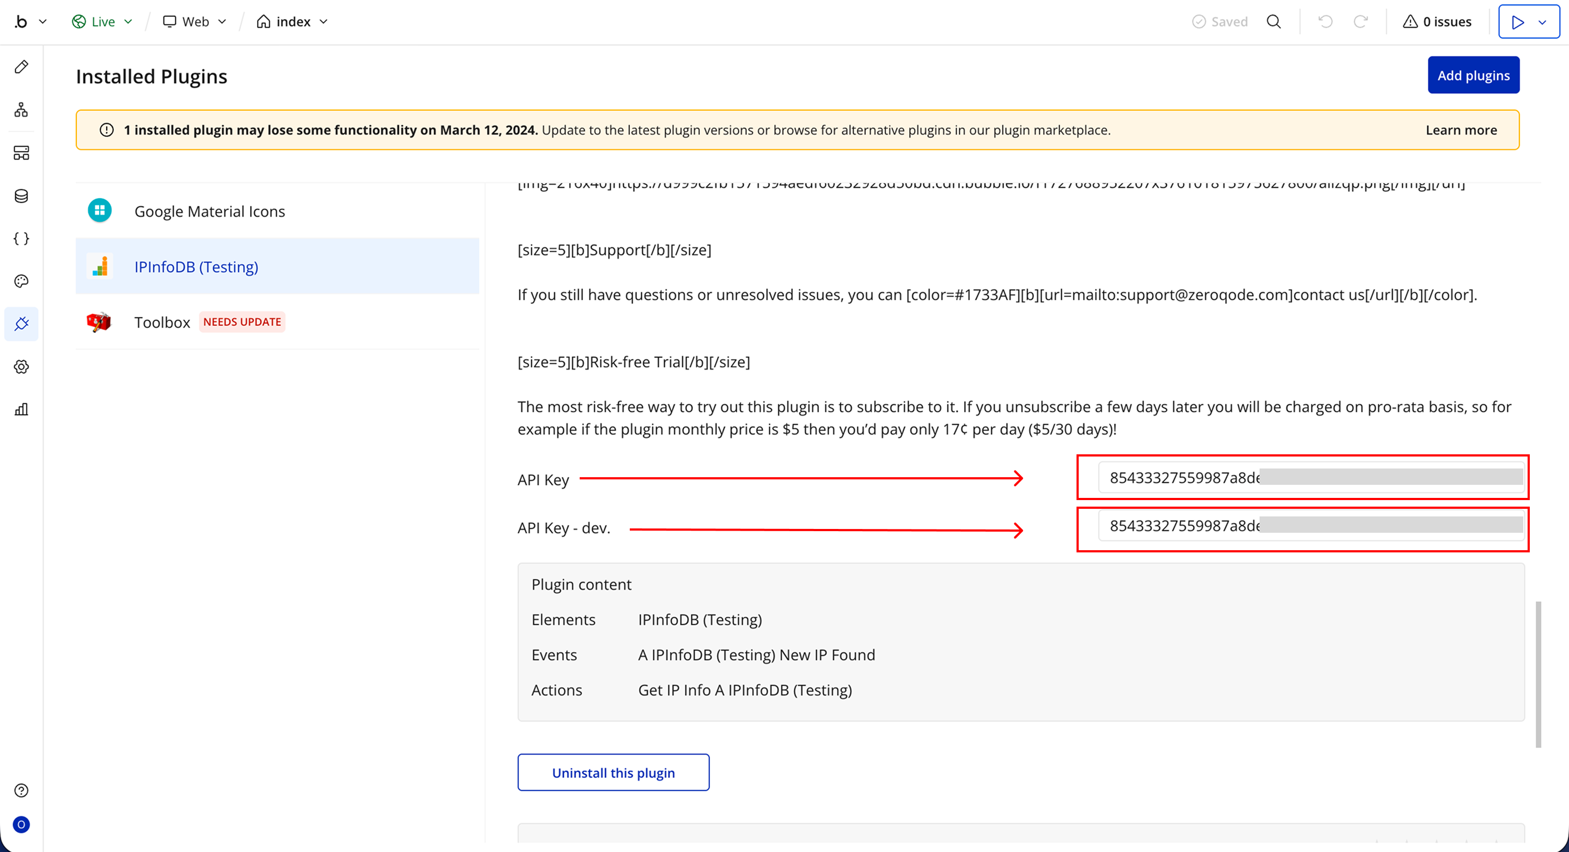Select the Toolbox plugin entry
The height and width of the screenshot is (852, 1569).
(x=162, y=322)
